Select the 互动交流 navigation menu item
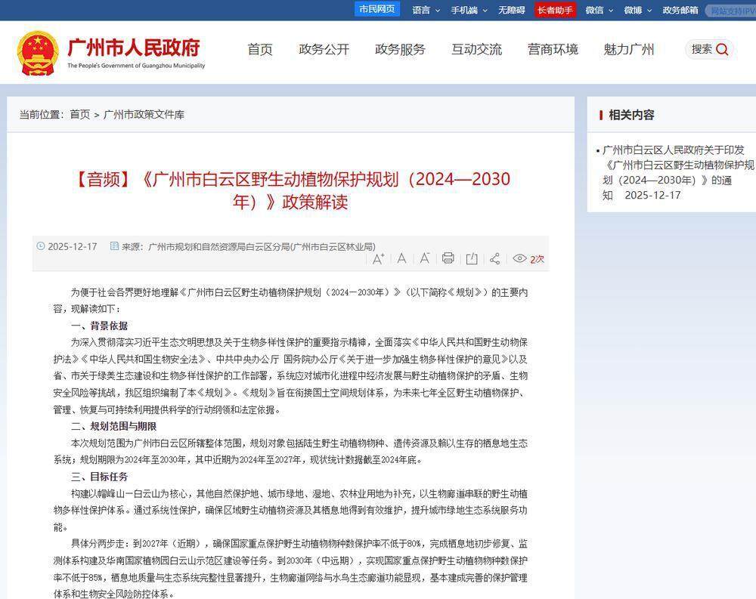 [x=476, y=50]
